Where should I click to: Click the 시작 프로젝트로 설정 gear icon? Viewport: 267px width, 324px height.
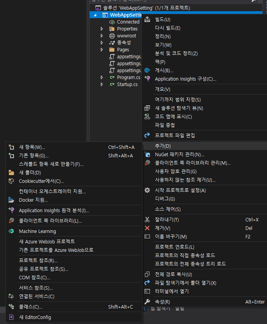tap(147, 190)
